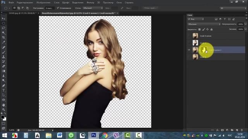Select the Brush tool
This screenshot has height=139, width=248.
pyautogui.click(x=3, y=52)
